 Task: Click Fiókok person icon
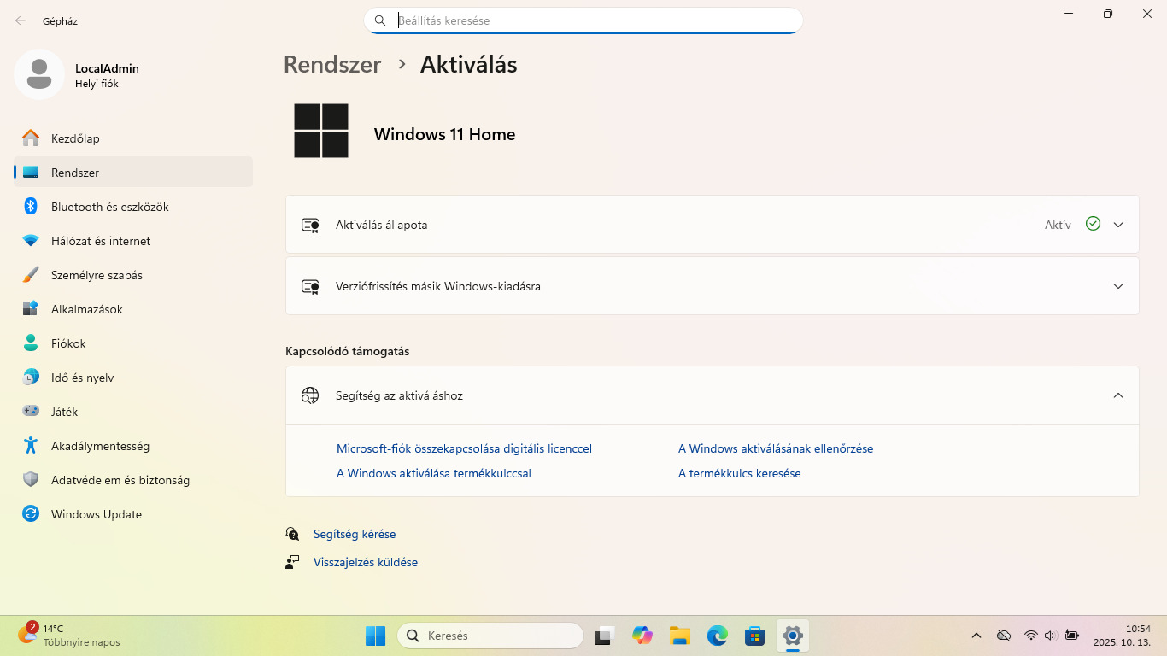point(31,343)
